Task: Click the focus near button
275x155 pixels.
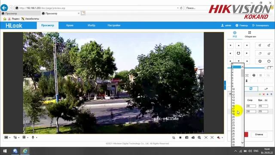Action: [x=260, y=53]
